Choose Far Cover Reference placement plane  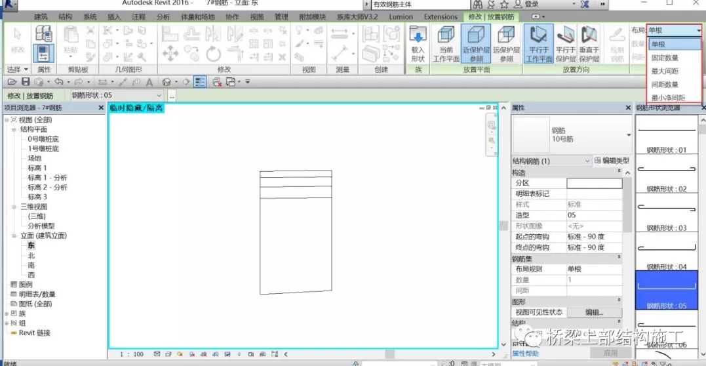pyautogui.click(x=506, y=43)
